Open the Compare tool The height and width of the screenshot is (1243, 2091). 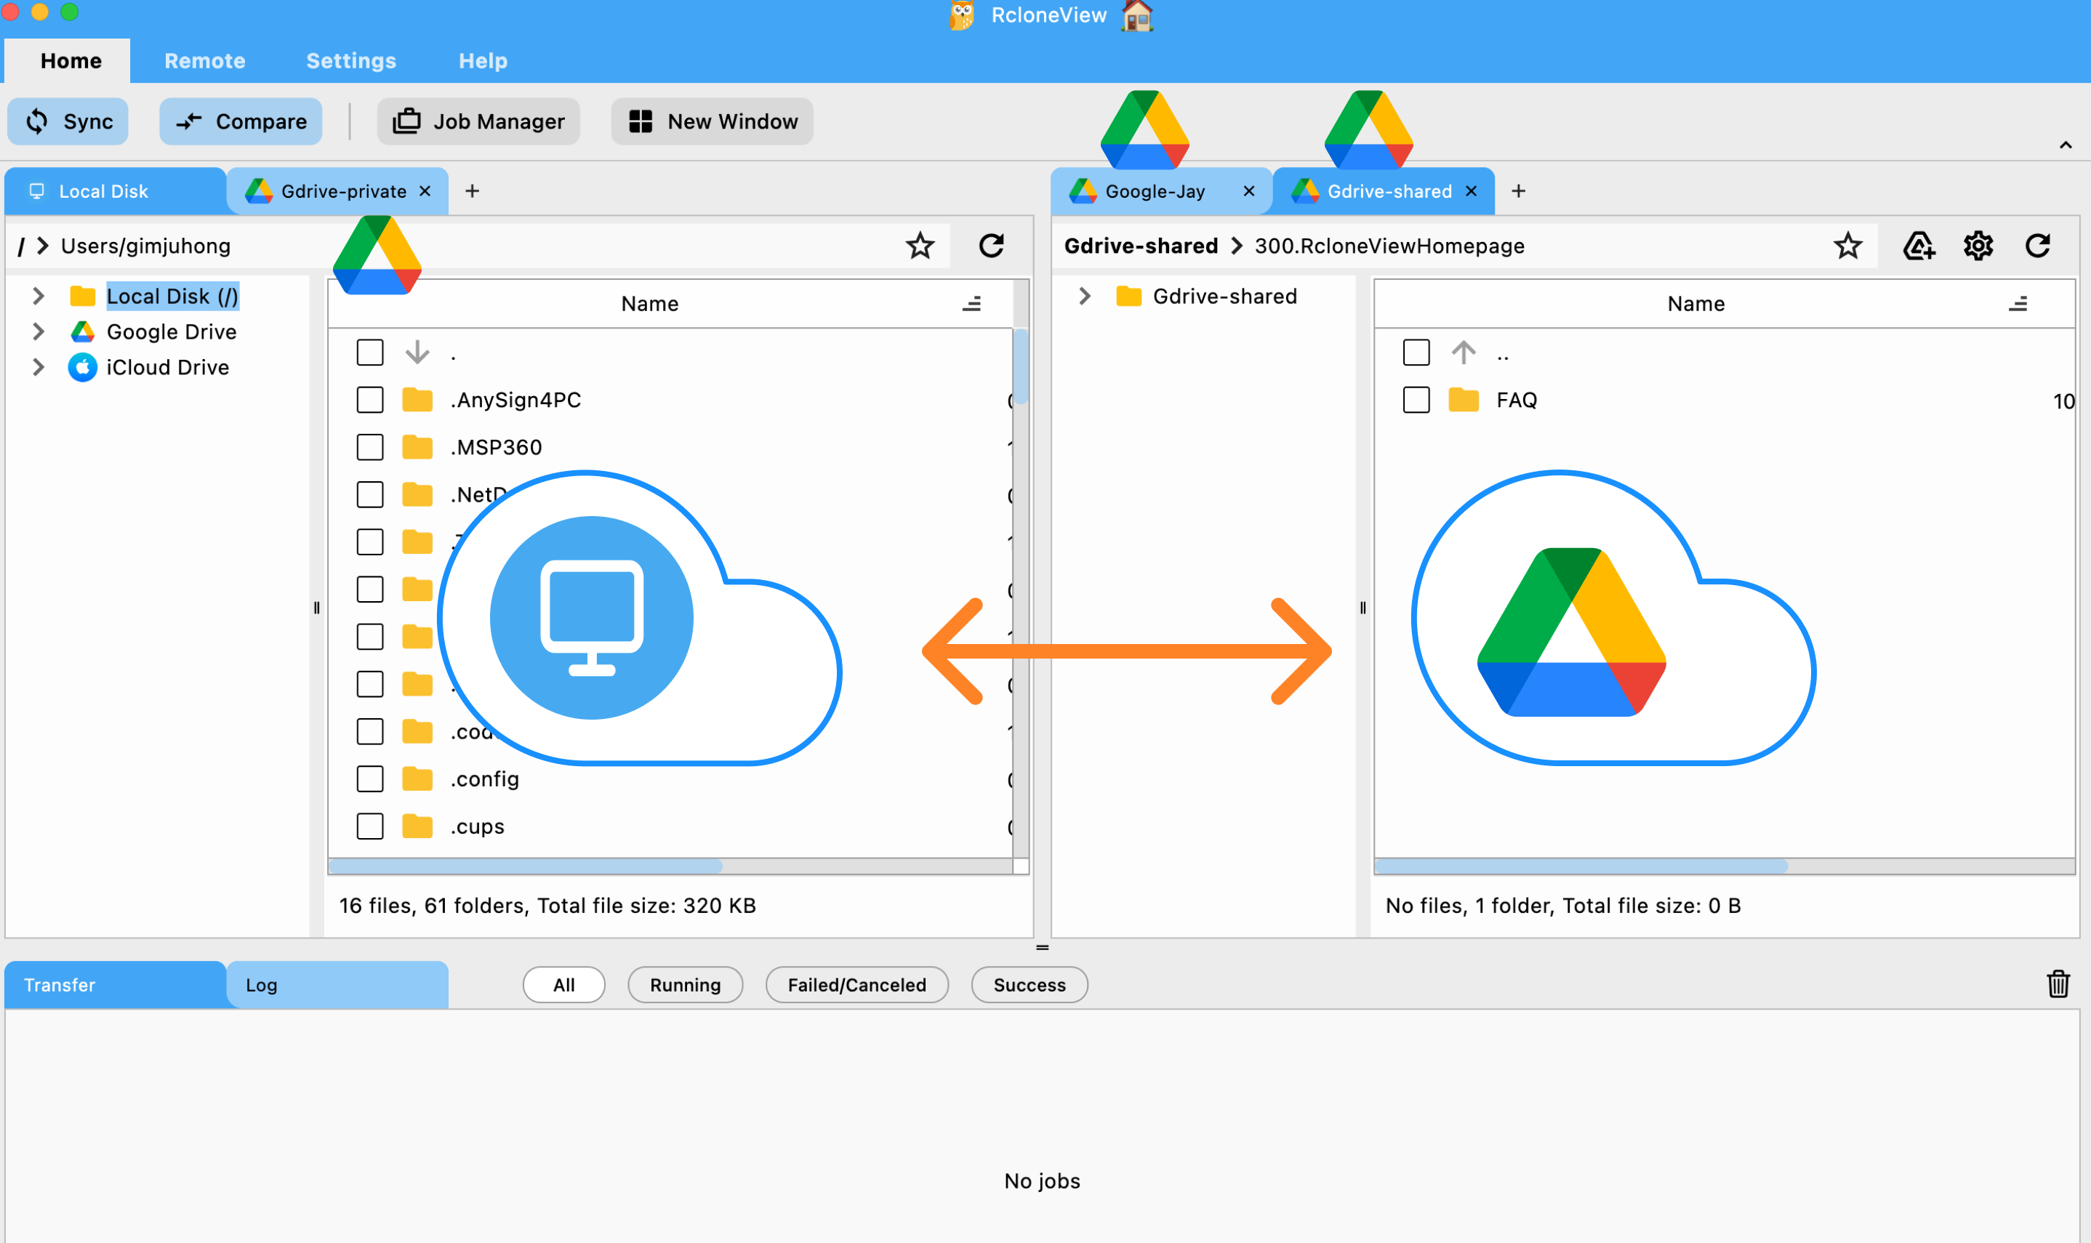tap(241, 121)
